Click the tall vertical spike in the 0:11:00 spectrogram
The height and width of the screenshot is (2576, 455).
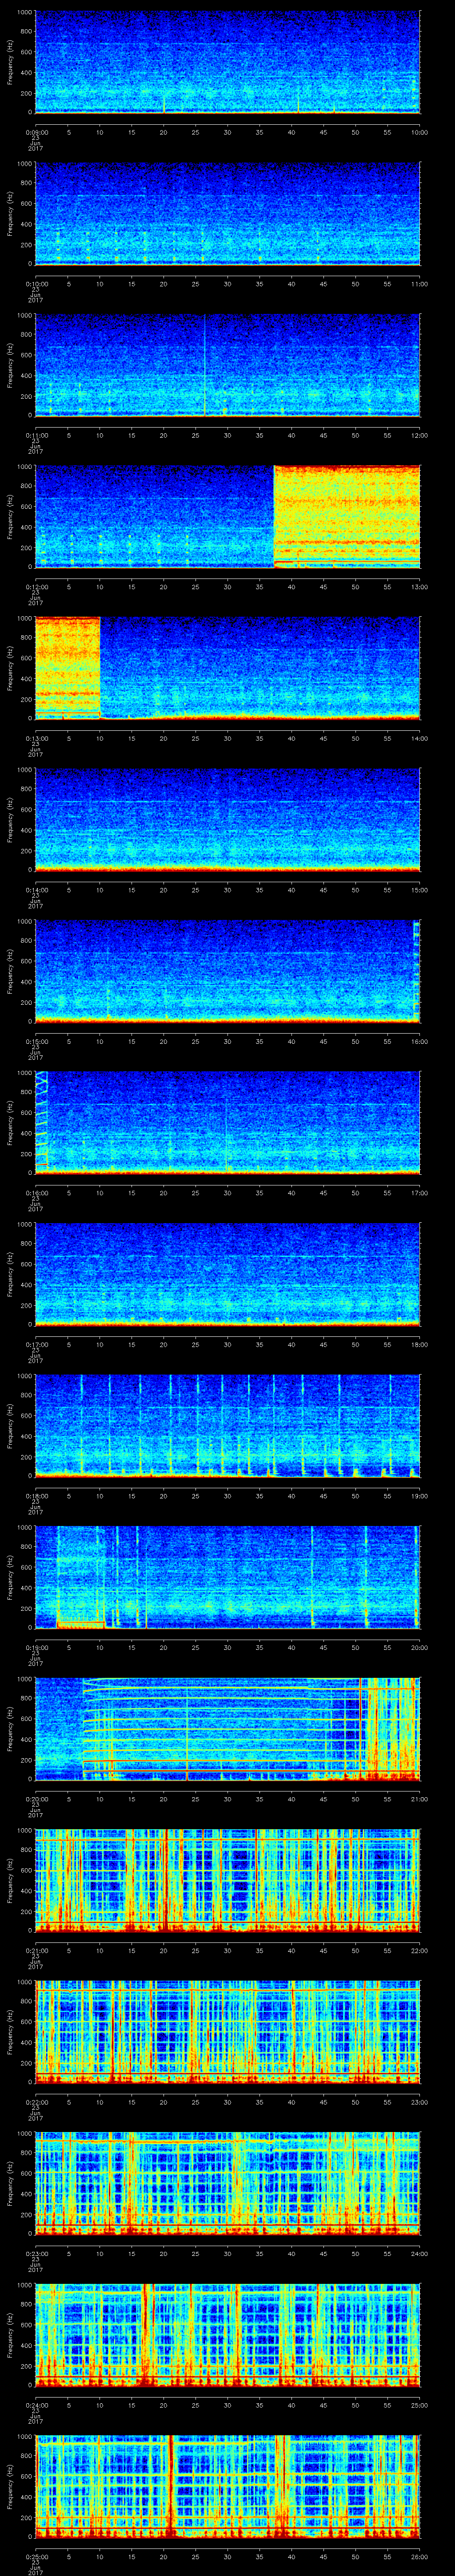(205, 365)
